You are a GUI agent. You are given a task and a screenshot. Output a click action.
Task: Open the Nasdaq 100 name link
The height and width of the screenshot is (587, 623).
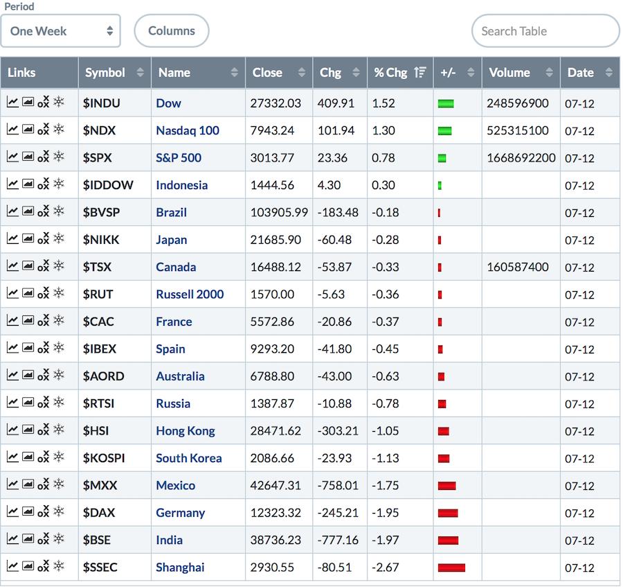(x=187, y=130)
